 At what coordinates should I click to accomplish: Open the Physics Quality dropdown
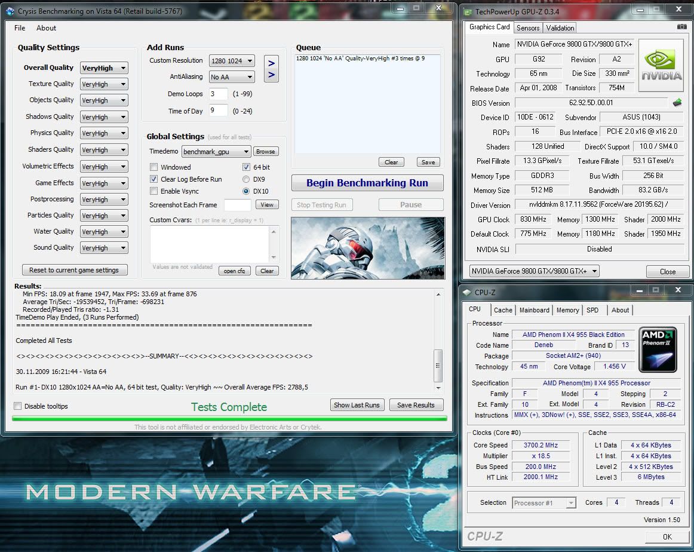pos(104,133)
